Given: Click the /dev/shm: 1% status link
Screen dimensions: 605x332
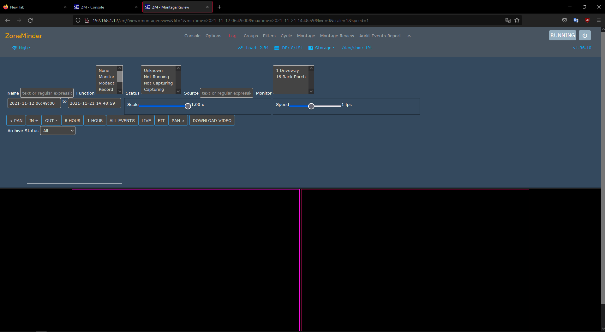Looking at the screenshot, I should (356, 48).
